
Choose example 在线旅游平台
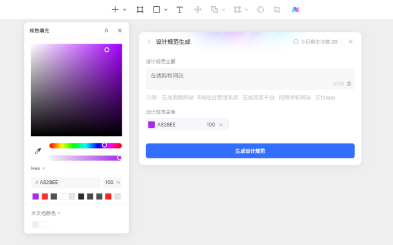(x=258, y=97)
